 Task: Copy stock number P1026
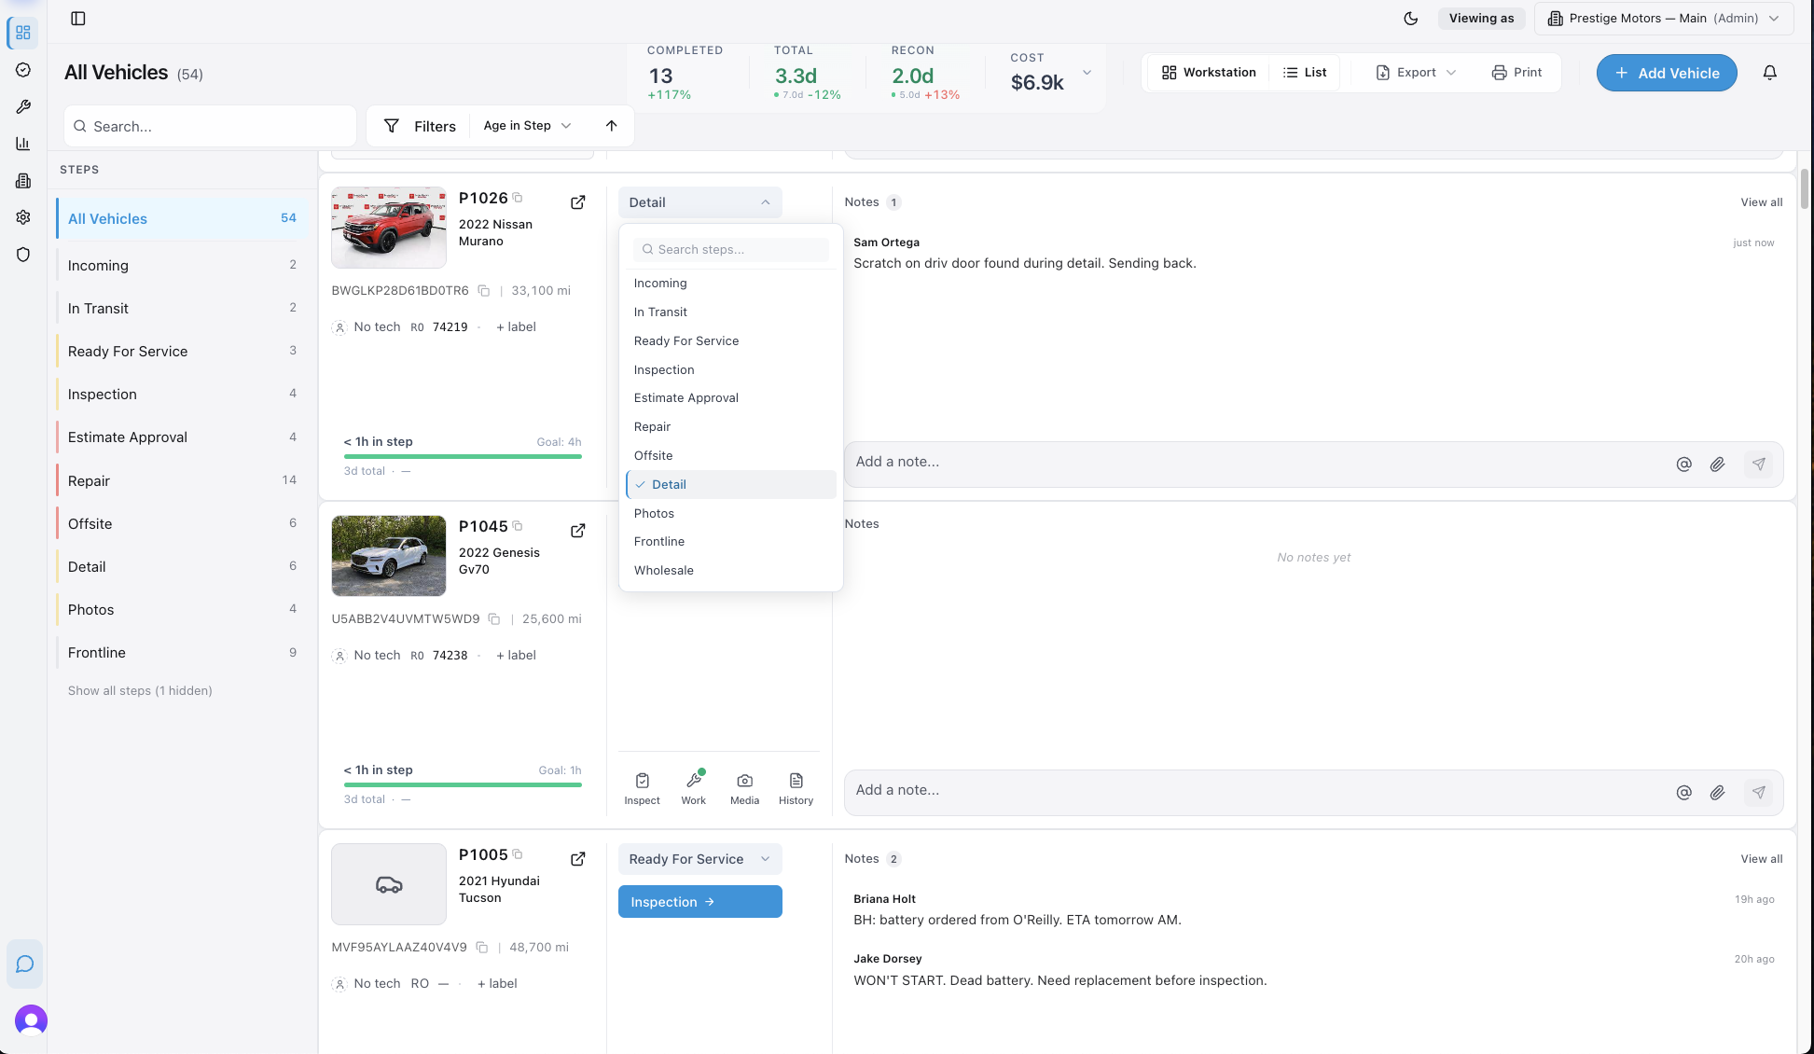point(518,198)
